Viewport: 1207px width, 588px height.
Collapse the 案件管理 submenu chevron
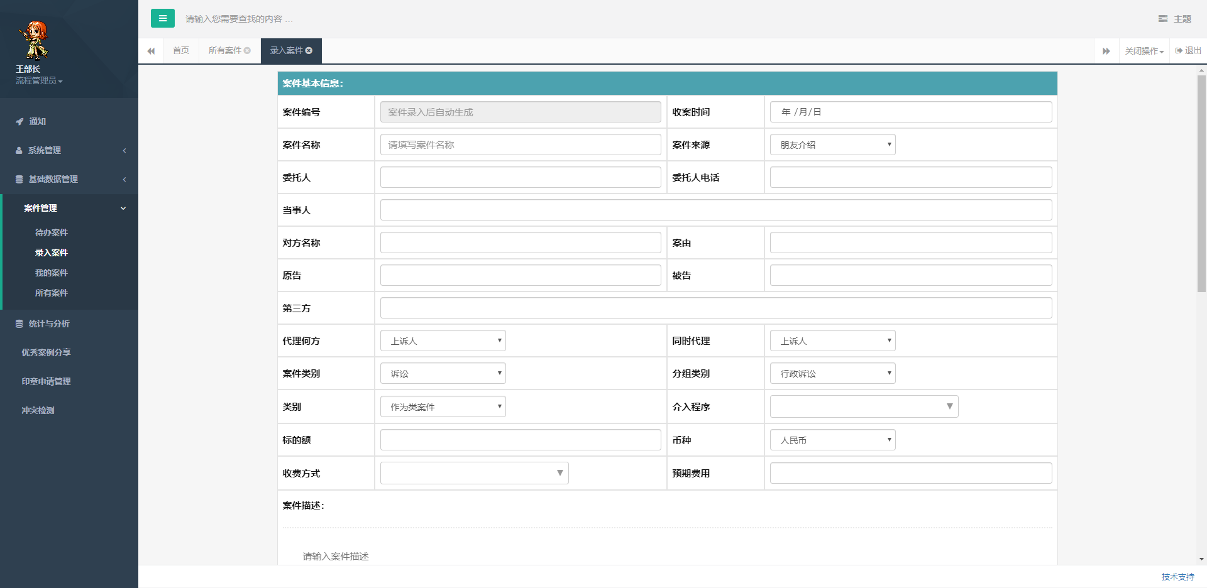pos(123,208)
